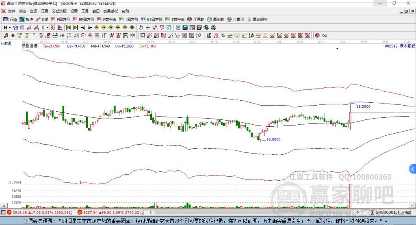Select the percent % retracement tool
The width and height of the screenshot is (416, 225).
(223, 36)
